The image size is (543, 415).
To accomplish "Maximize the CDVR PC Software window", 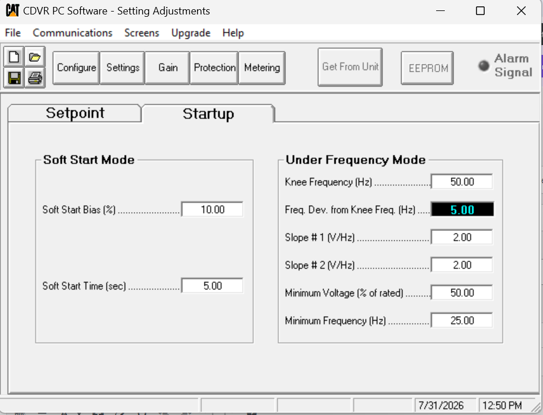I will coord(480,11).
